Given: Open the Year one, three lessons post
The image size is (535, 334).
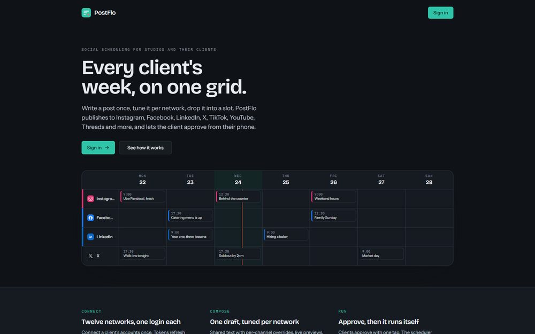Looking at the screenshot, I should pos(190,235).
